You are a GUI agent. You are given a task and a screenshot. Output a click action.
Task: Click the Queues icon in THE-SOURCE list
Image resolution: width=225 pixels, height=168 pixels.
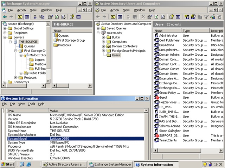point(56,35)
